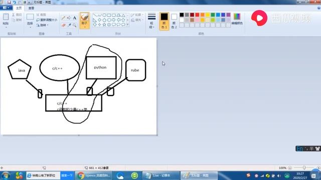The image size is (321, 180).
Task: Choose the Down arrow shape
Action: click(95, 24)
